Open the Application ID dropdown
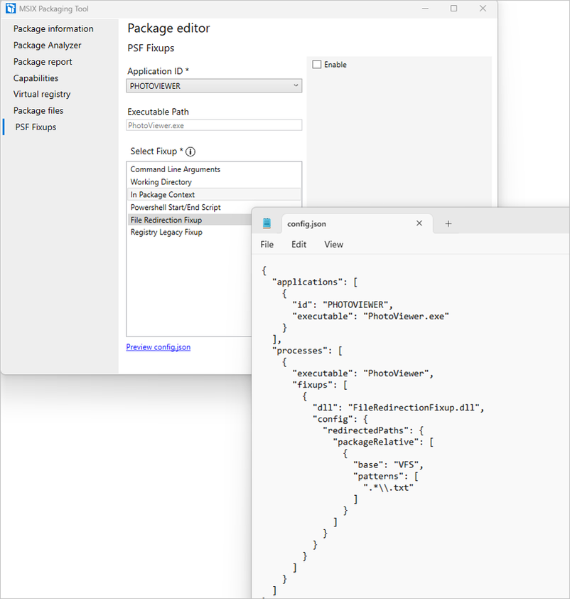570x599 pixels. click(x=214, y=85)
